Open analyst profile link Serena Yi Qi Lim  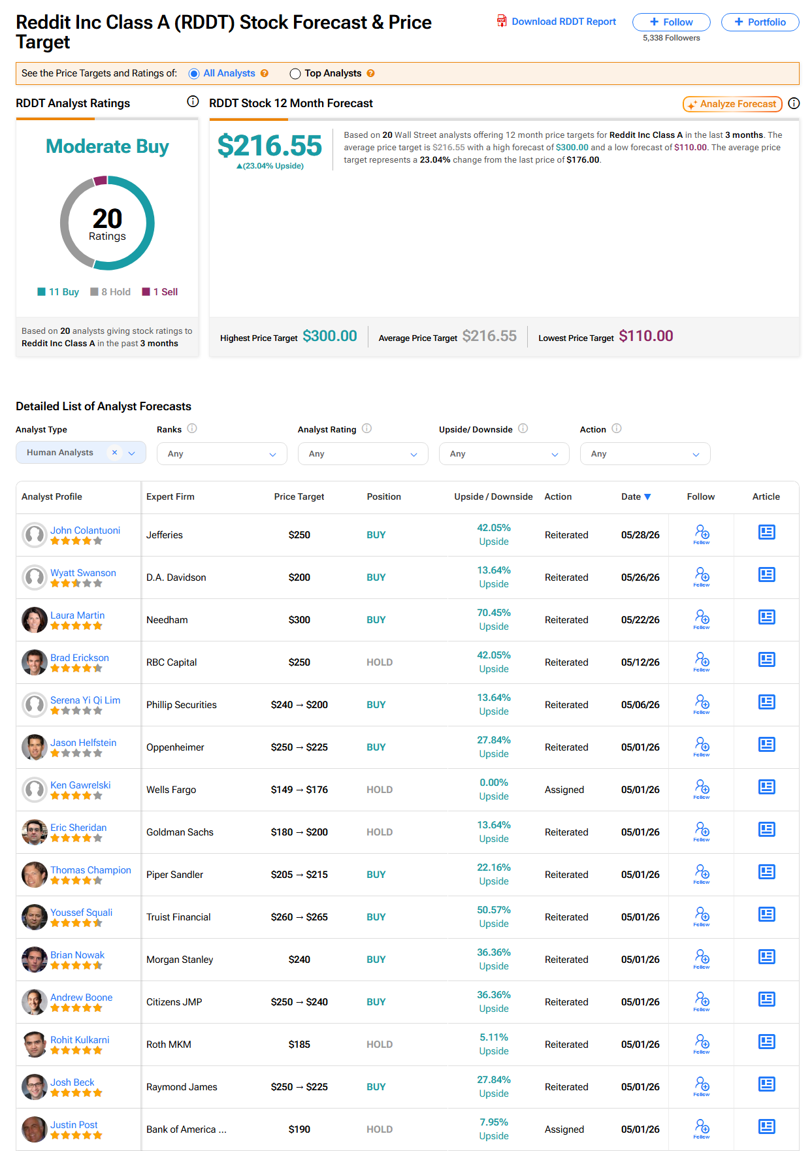(86, 700)
